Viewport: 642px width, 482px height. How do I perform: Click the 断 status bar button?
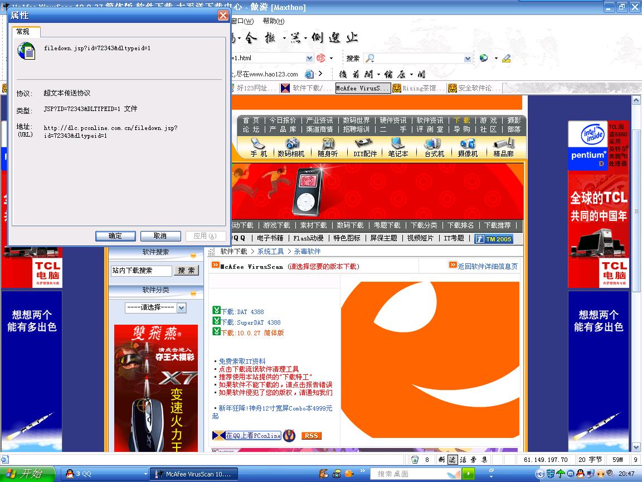pyautogui.click(x=442, y=460)
